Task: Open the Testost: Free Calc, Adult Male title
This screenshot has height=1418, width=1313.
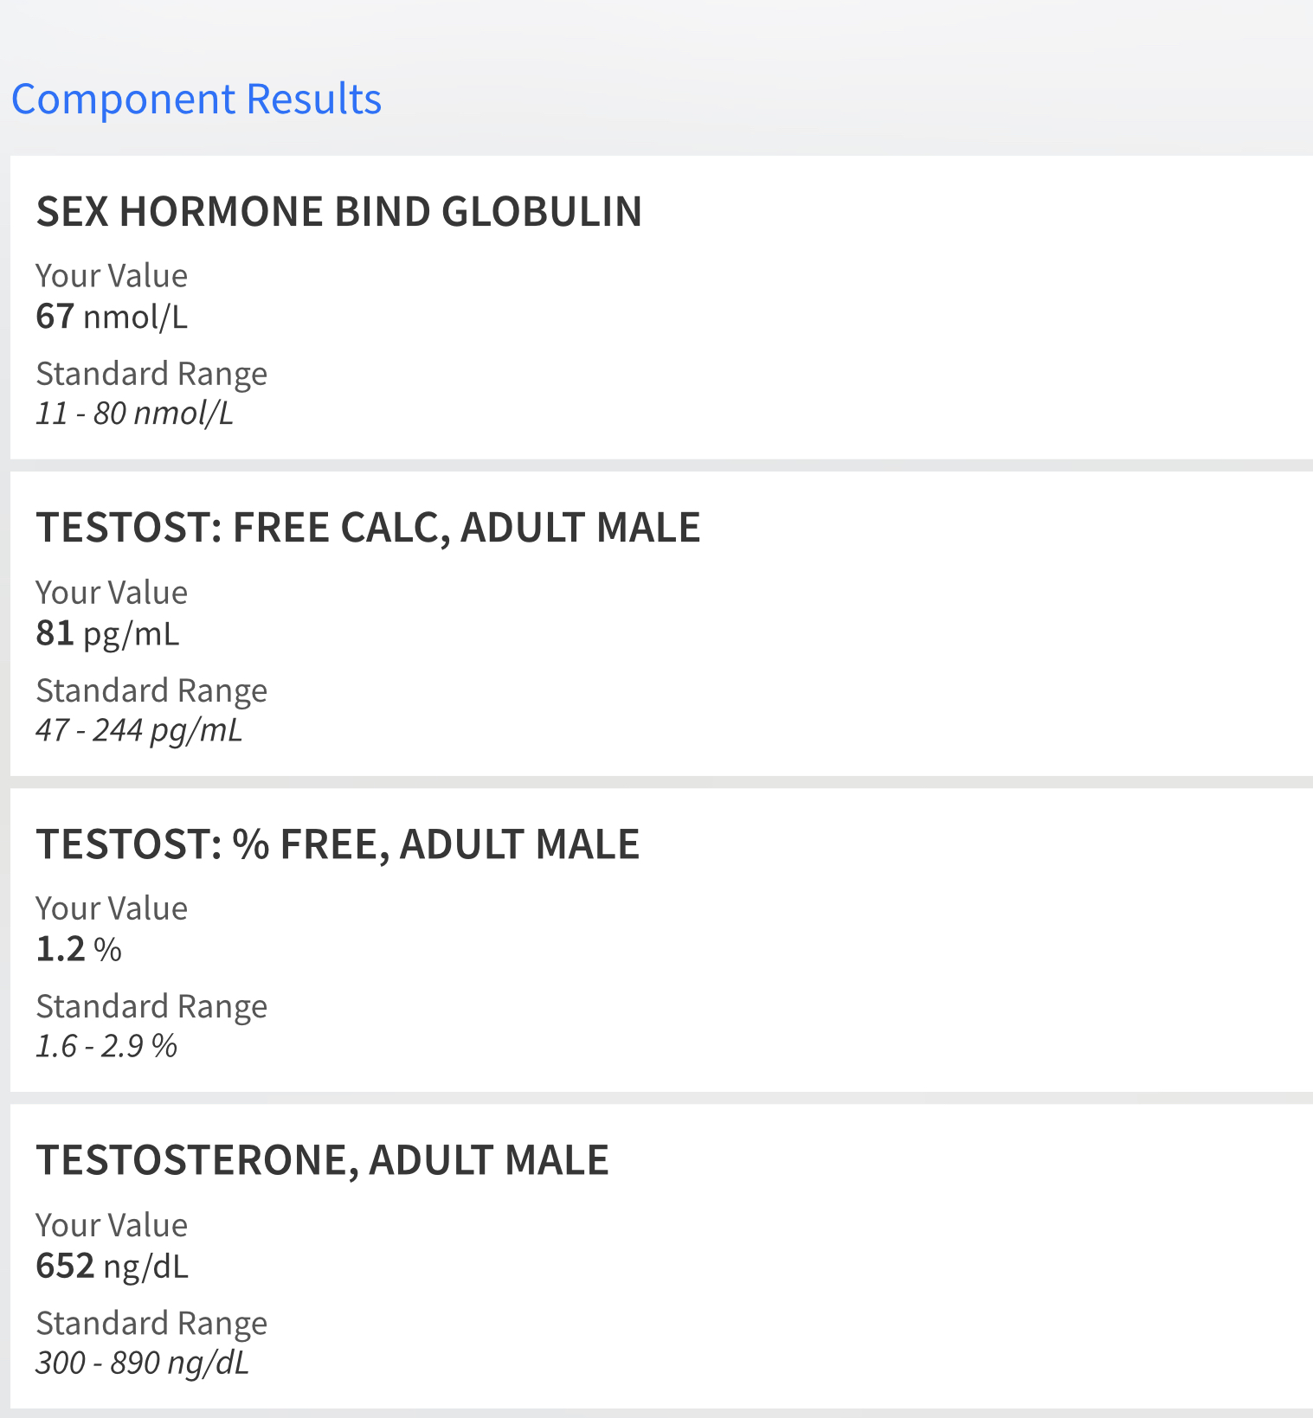Action: click(x=368, y=528)
